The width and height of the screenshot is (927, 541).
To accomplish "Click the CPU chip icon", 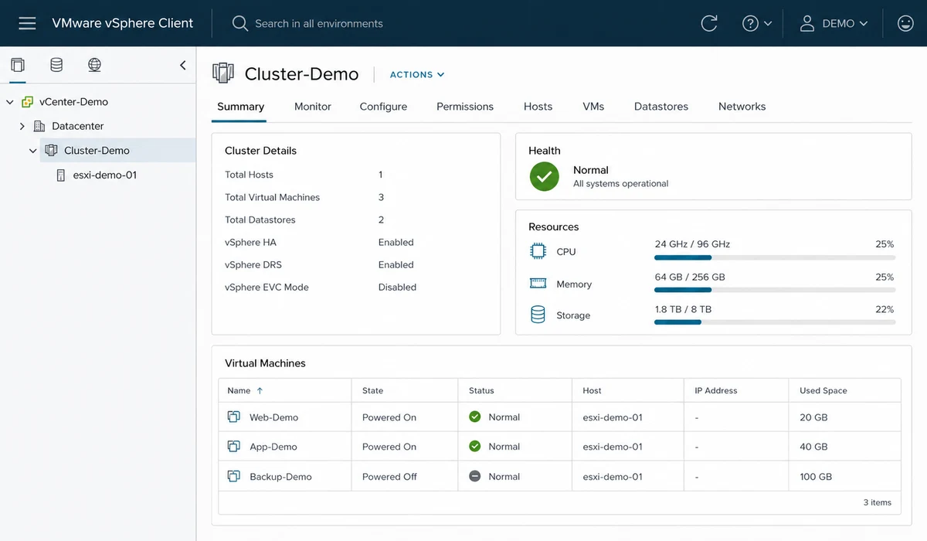I will tap(538, 251).
